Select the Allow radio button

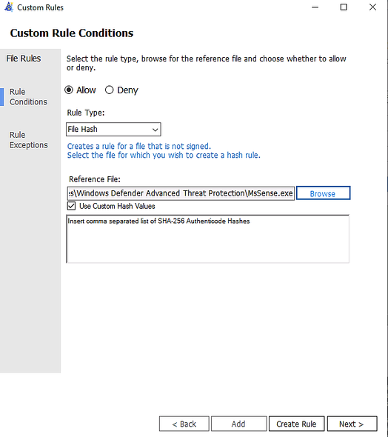(x=69, y=90)
